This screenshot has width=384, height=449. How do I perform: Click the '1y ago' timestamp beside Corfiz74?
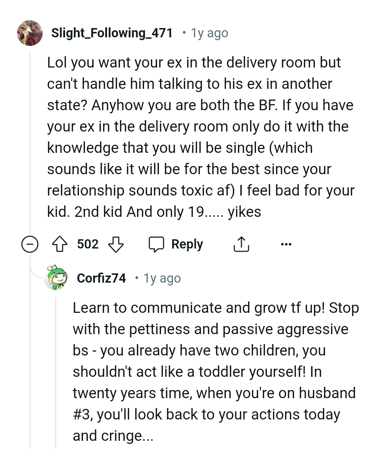(162, 278)
